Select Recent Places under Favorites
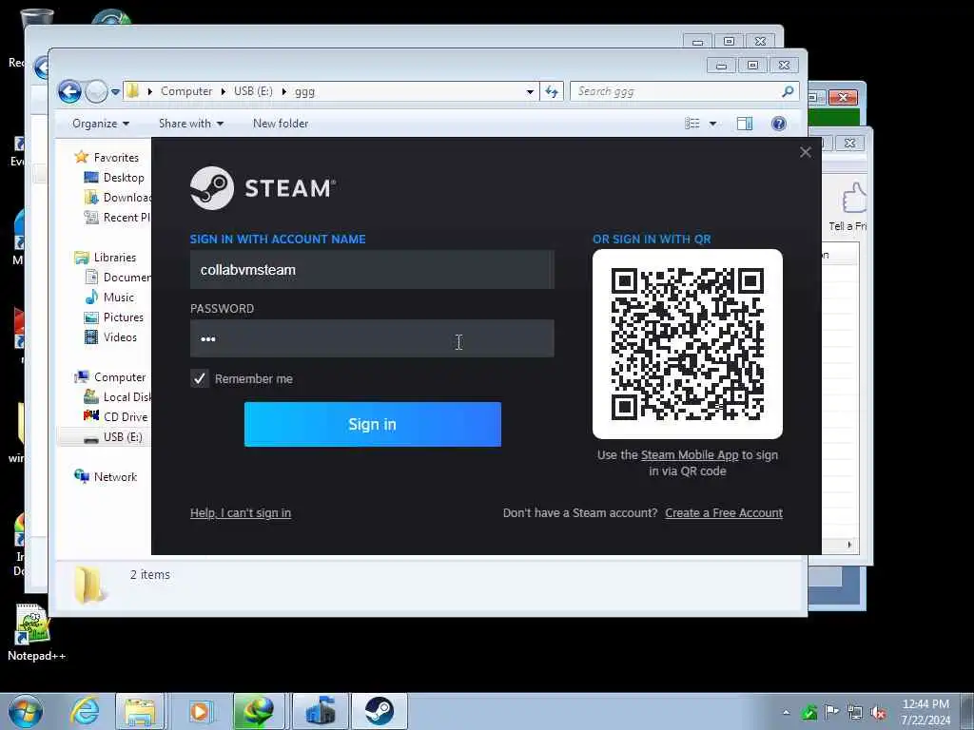The height and width of the screenshot is (730, 974). tap(117, 218)
